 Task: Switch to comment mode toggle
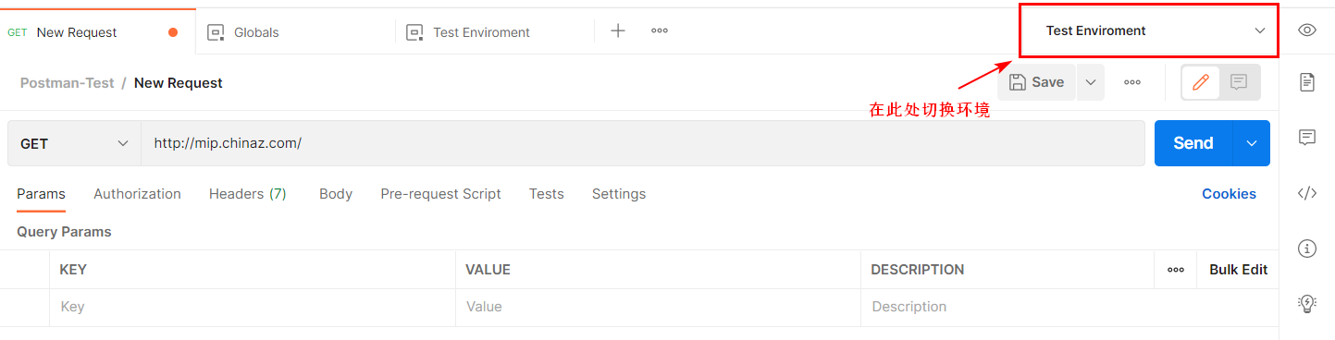pyautogui.click(x=1239, y=82)
